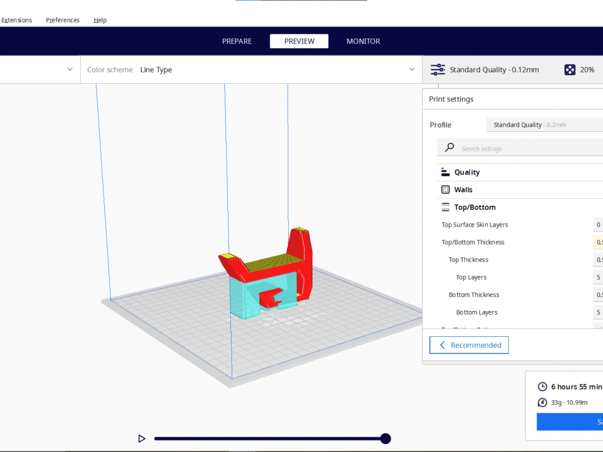Open the Color scheme Line Type dropdown
Screen dimensions: 603x452
click(x=251, y=69)
